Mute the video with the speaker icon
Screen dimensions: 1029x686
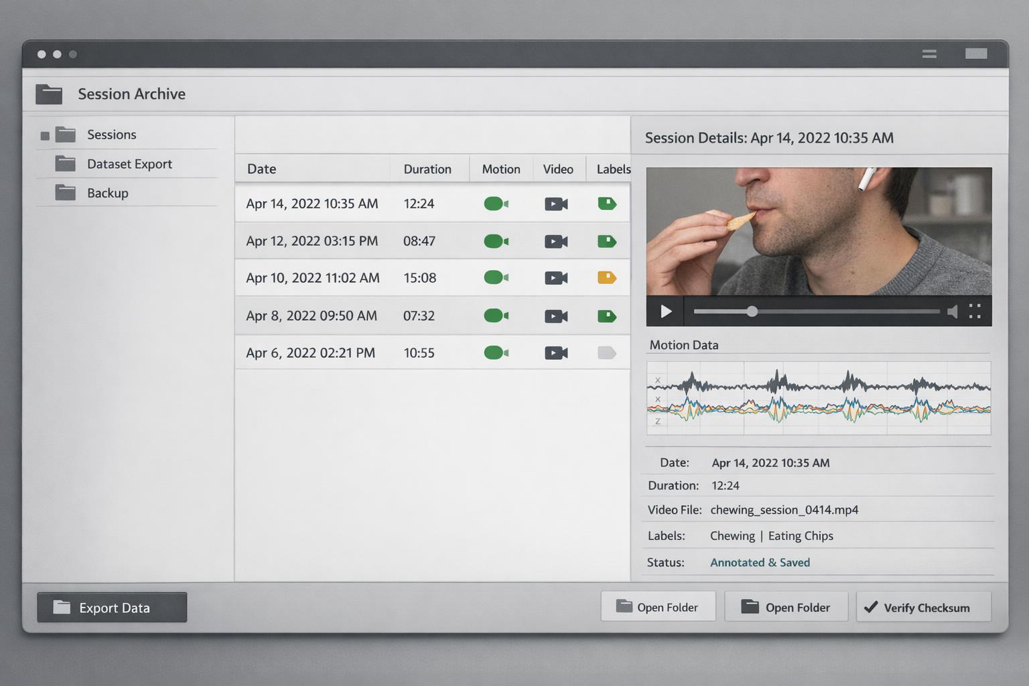point(952,312)
